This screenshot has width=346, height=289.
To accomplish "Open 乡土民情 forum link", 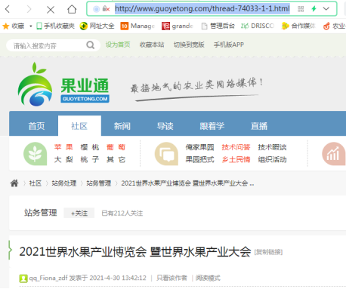I will [x=236, y=159].
